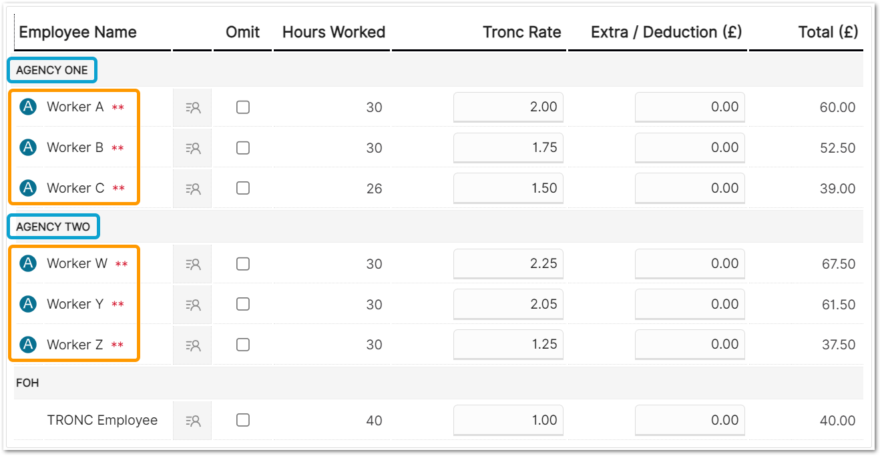
Task: Check the Omit box for TRONC Employee
Action: coord(243,420)
